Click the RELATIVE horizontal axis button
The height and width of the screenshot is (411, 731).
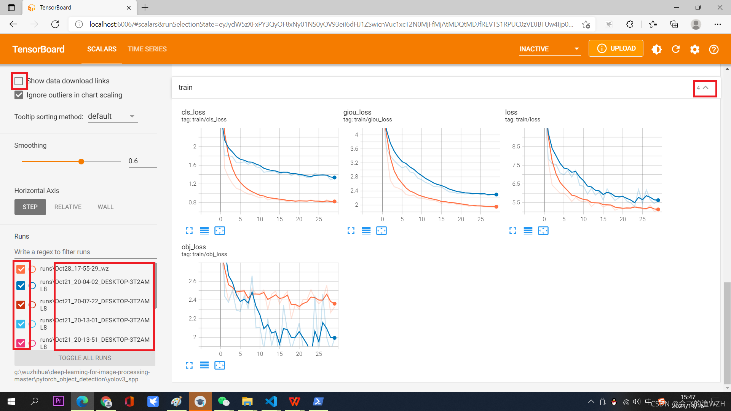(x=67, y=206)
